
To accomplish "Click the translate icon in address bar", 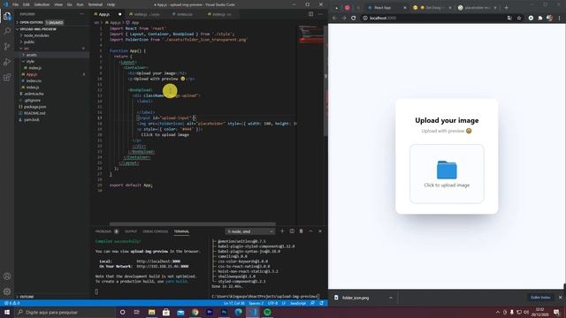I will [509, 18].
